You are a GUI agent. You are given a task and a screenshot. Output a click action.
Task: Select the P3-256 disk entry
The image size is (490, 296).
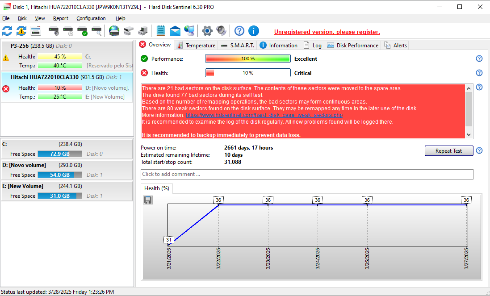click(x=67, y=55)
